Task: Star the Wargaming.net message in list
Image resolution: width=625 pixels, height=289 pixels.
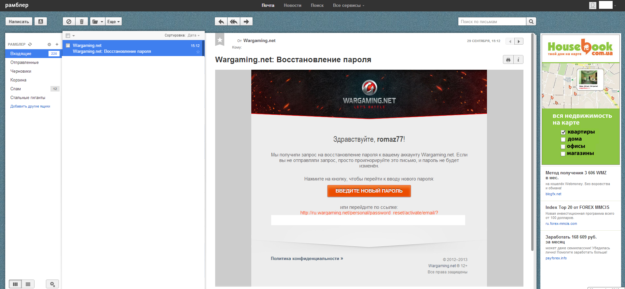Action: pyautogui.click(x=198, y=52)
